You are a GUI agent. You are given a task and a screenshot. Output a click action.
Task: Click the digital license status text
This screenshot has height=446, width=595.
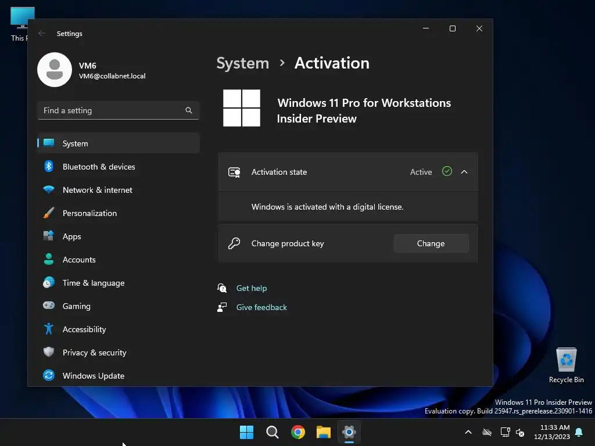(x=328, y=207)
